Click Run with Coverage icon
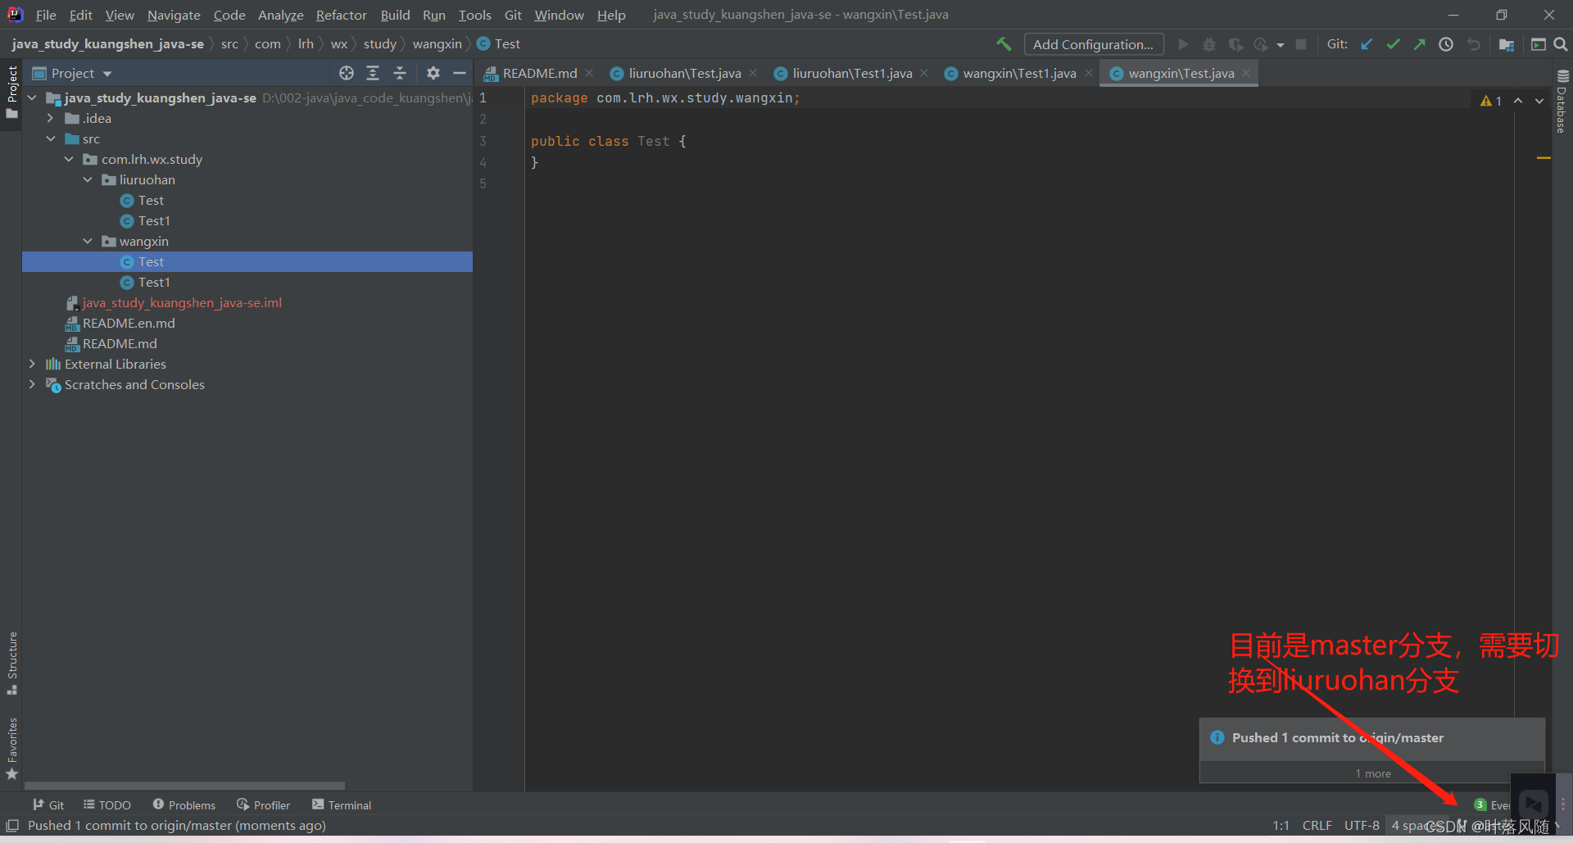This screenshot has width=1573, height=843. point(1235,44)
